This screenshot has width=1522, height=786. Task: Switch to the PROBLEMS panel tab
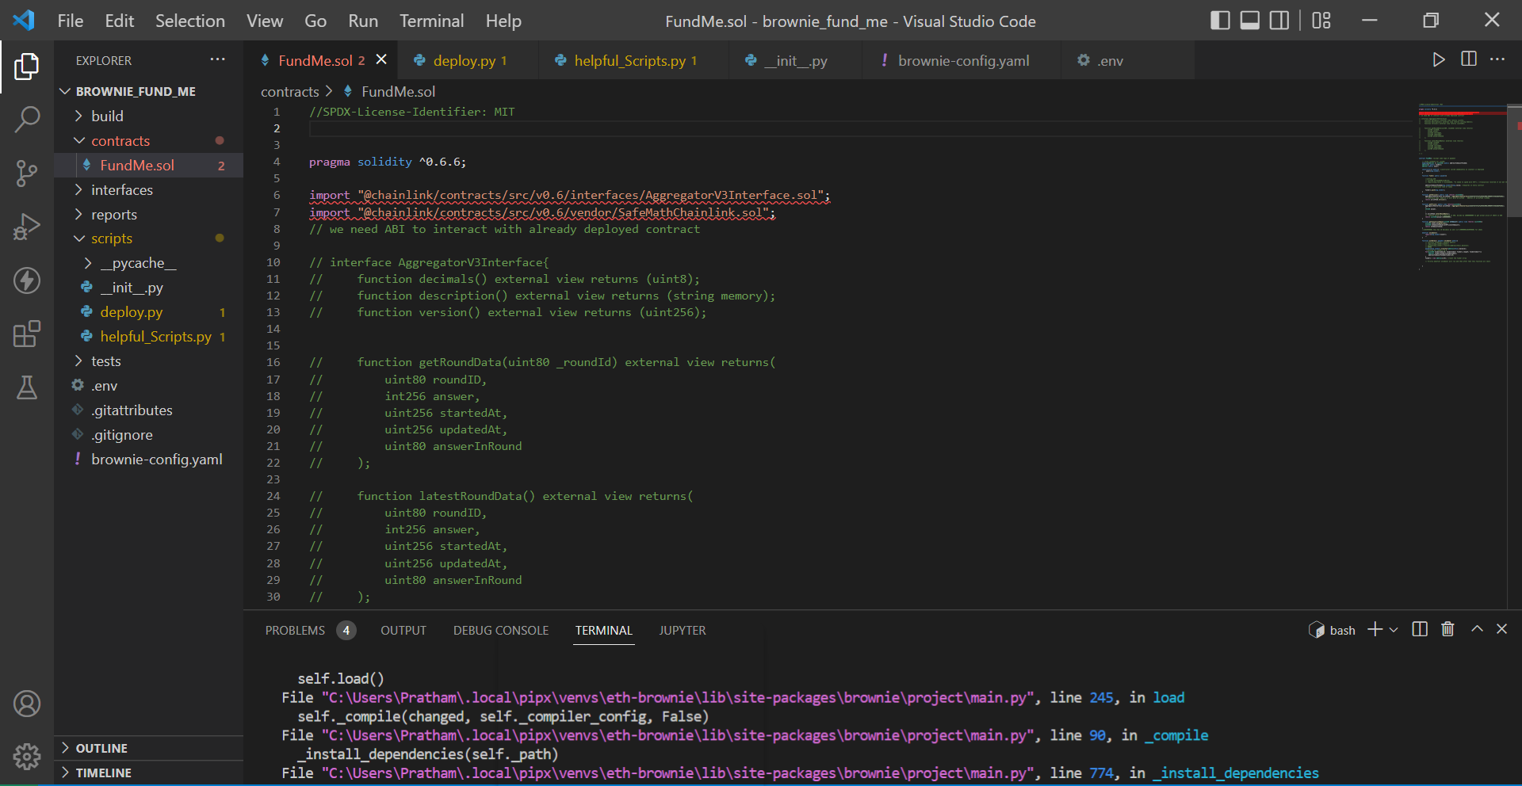pyautogui.click(x=295, y=631)
